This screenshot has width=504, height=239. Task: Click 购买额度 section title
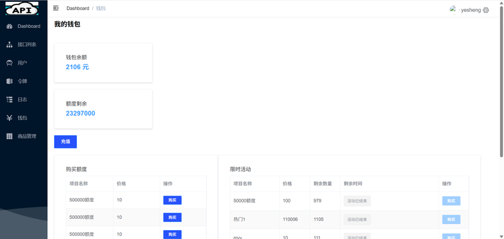(76, 169)
